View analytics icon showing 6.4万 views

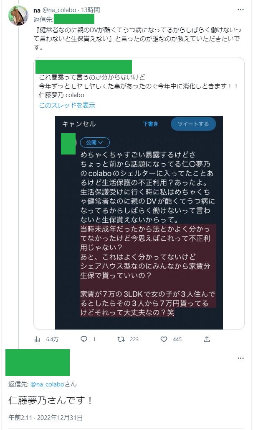pos(37,339)
